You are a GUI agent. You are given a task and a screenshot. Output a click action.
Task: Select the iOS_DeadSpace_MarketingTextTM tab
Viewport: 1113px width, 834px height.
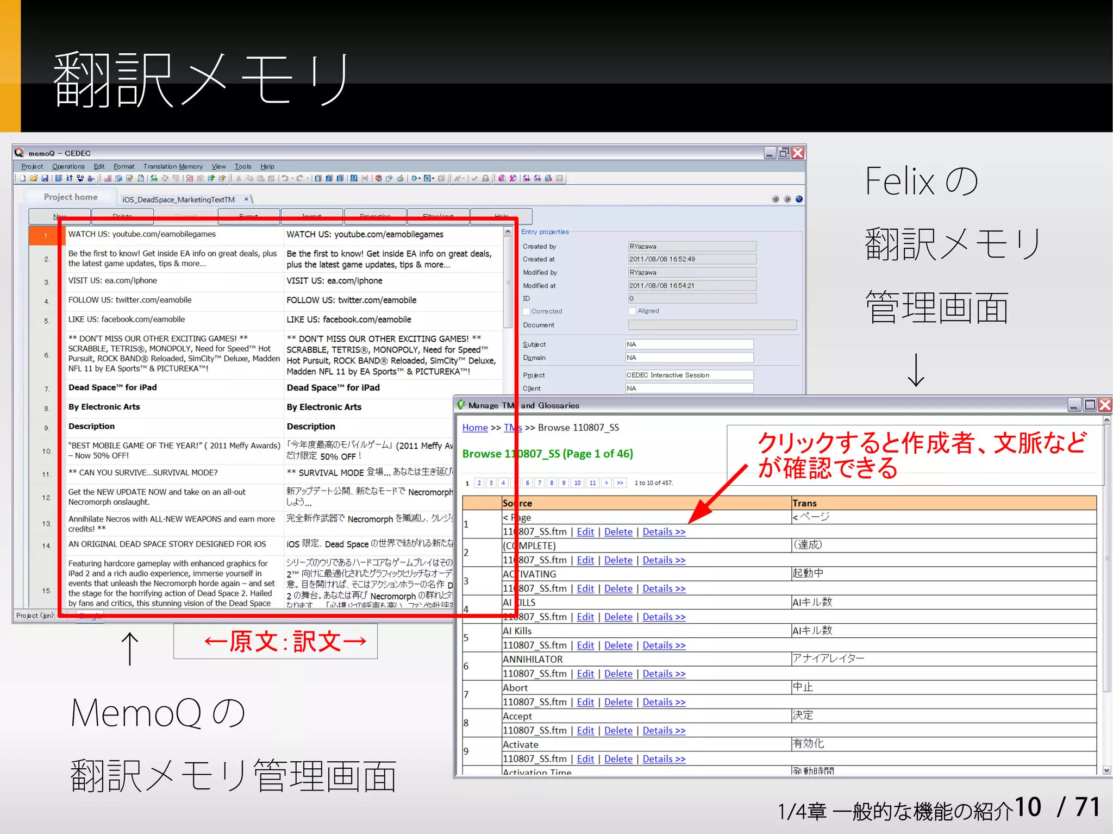[178, 199]
